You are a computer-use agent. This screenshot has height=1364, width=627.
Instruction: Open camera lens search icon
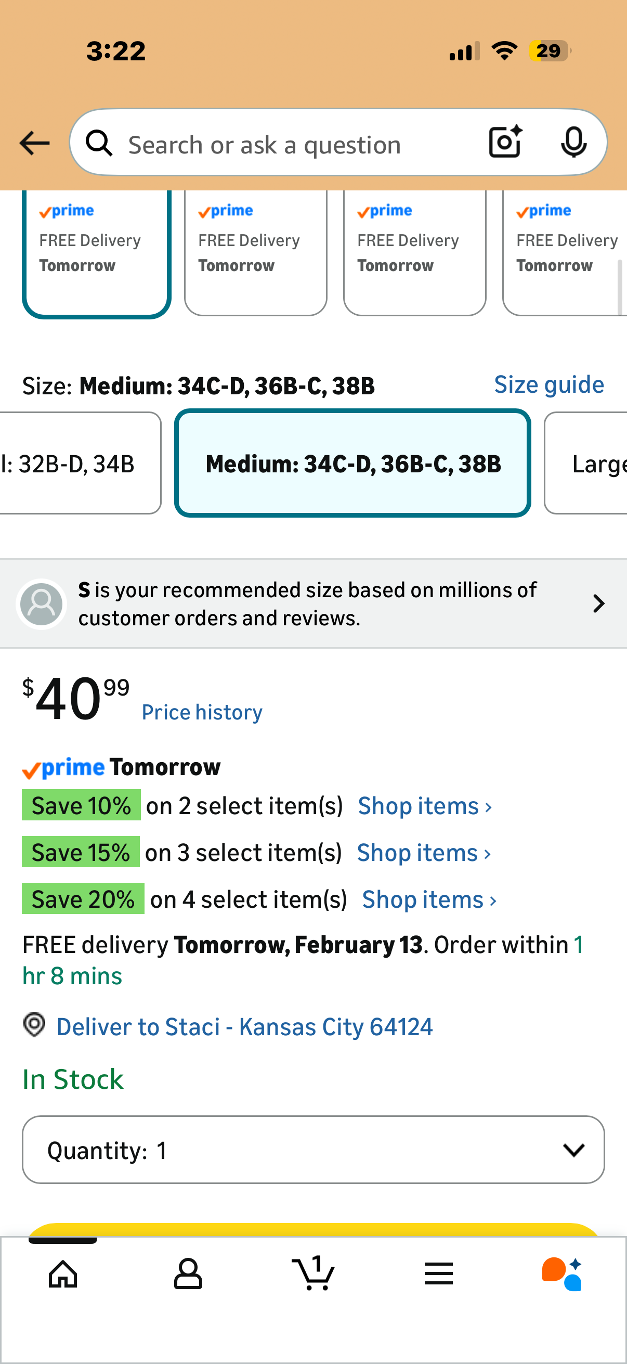coord(505,143)
